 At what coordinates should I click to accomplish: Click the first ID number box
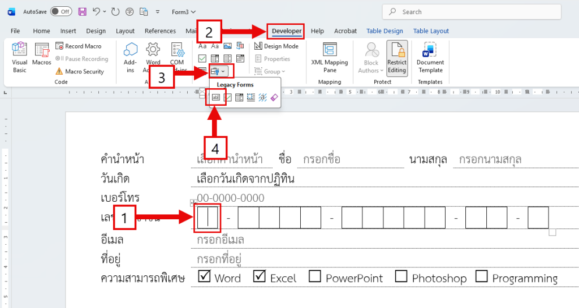pyautogui.click(x=208, y=218)
